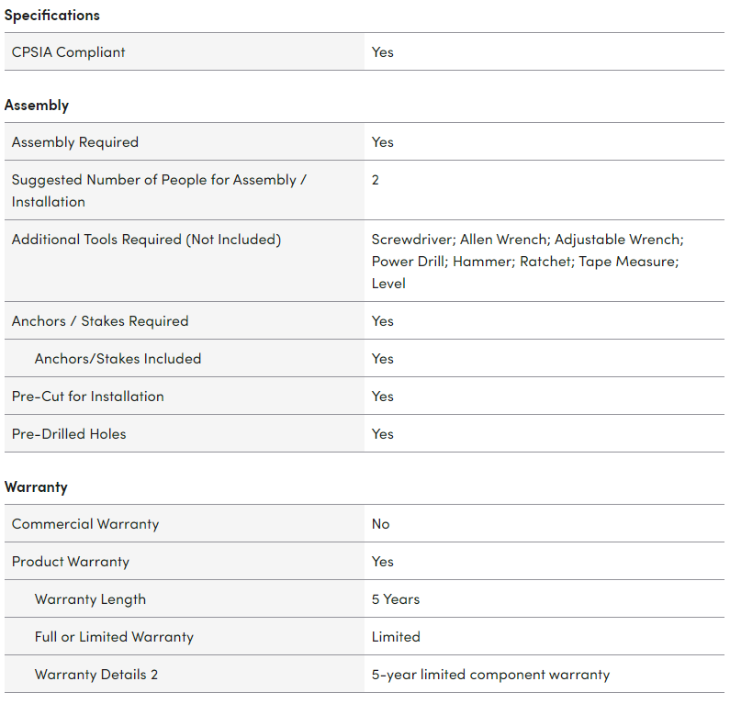Select the Full or Limited Warranty label
Screen dimensions: 730x704
[114, 637]
